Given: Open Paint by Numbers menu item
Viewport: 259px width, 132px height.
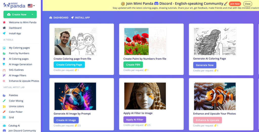Looking at the screenshot, I should (x=19, y=53).
